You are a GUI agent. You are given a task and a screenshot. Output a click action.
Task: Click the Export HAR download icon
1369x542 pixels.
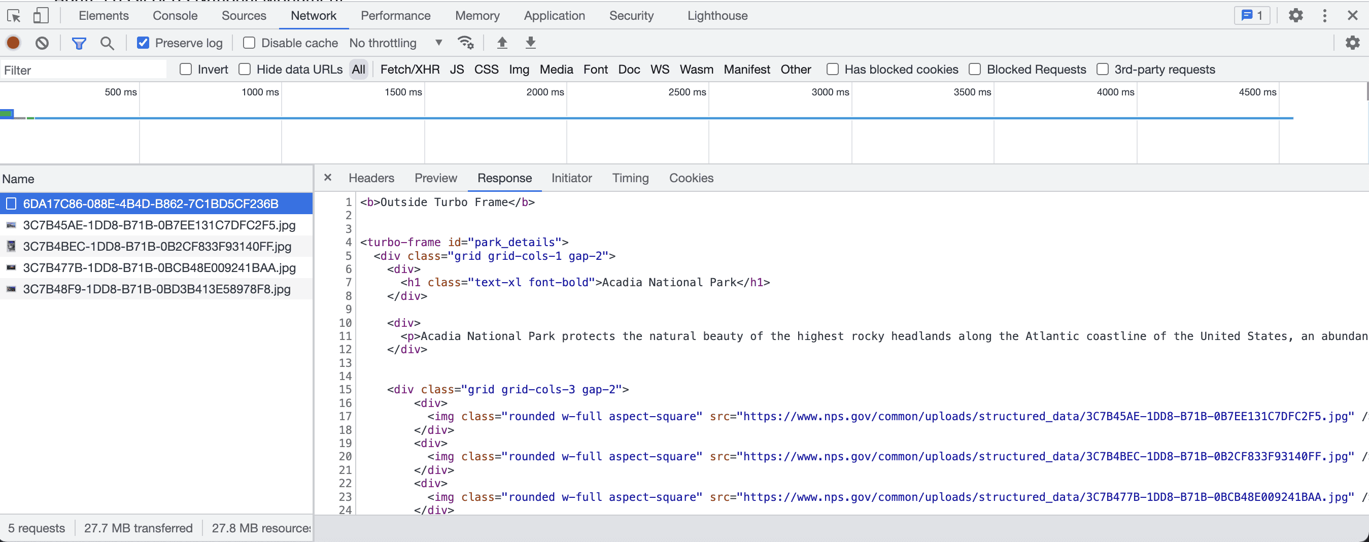(x=530, y=43)
